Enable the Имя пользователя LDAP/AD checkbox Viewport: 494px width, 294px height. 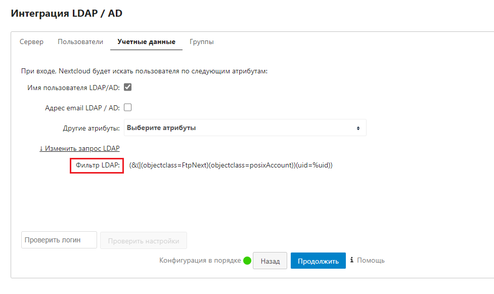point(128,87)
